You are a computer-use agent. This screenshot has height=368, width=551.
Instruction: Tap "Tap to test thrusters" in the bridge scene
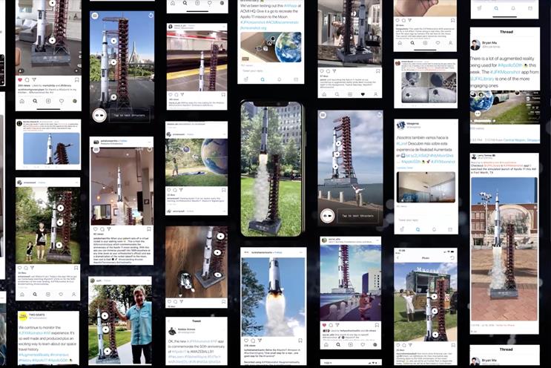pyautogui.click(x=129, y=115)
